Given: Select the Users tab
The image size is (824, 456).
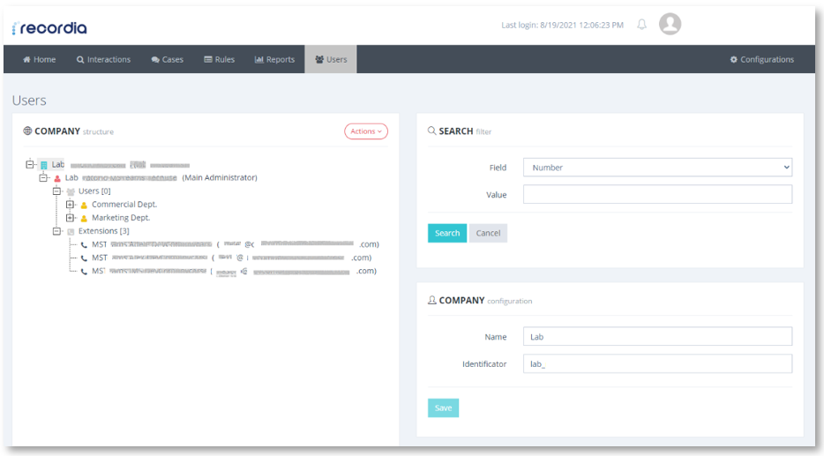Looking at the screenshot, I should [x=331, y=59].
